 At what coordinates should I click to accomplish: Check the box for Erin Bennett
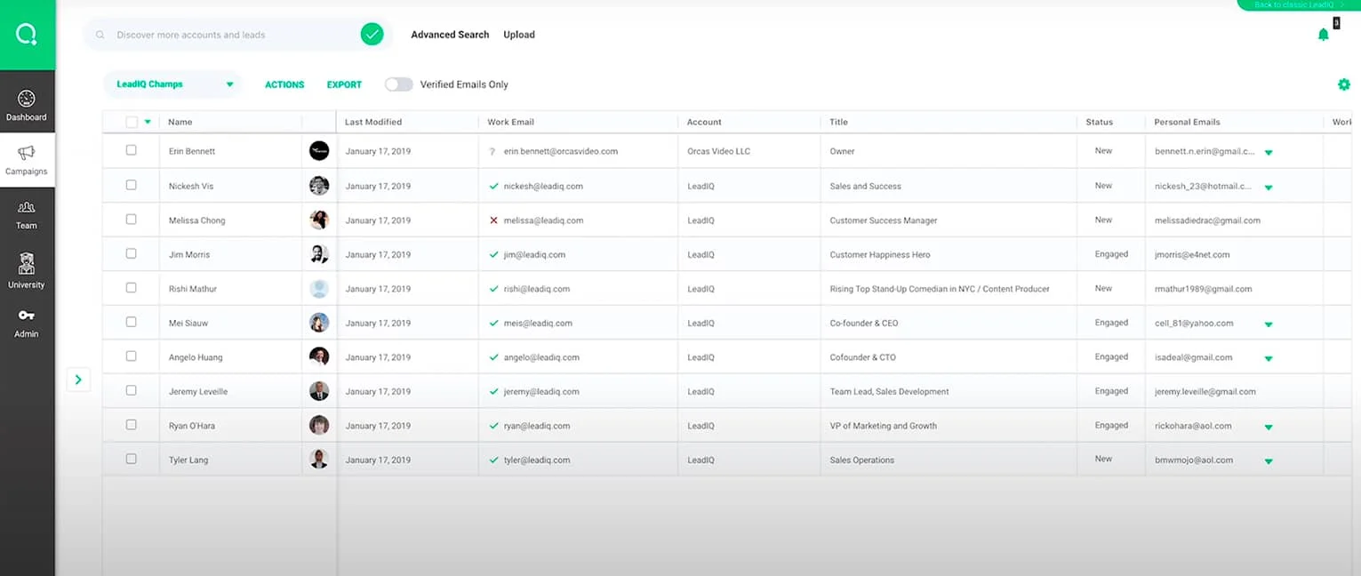[132, 150]
